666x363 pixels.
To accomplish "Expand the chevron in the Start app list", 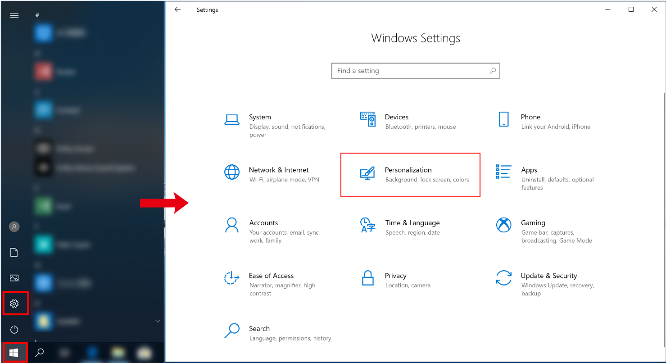I will coord(158,321).
